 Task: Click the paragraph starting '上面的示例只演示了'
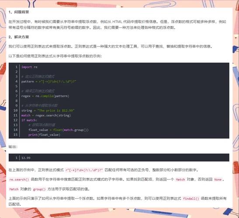pyautogui.click(x=118, y=201)
